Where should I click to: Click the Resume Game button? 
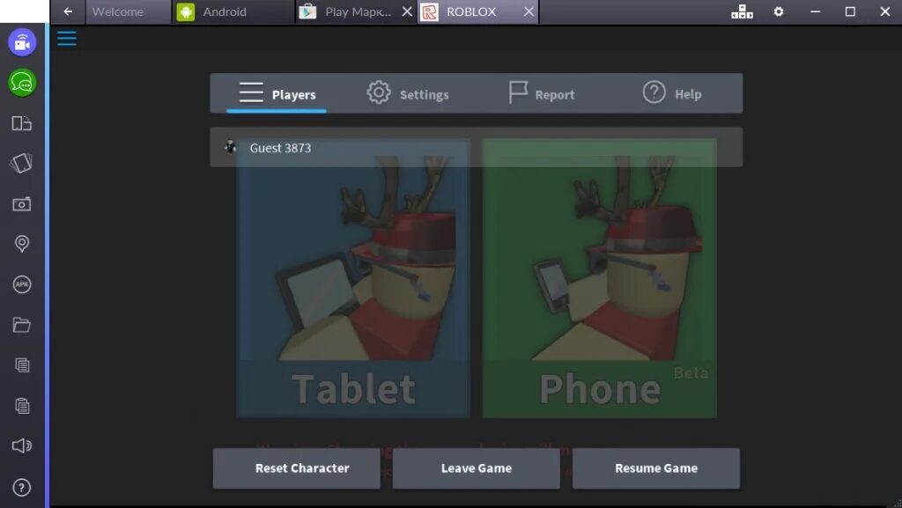(655, 468)
